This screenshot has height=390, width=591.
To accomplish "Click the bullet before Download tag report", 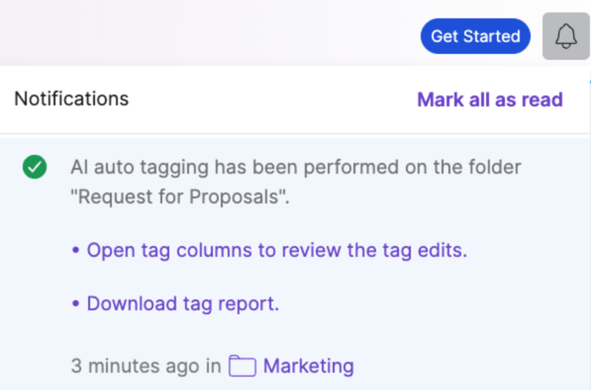I will [x=76, y=304].
